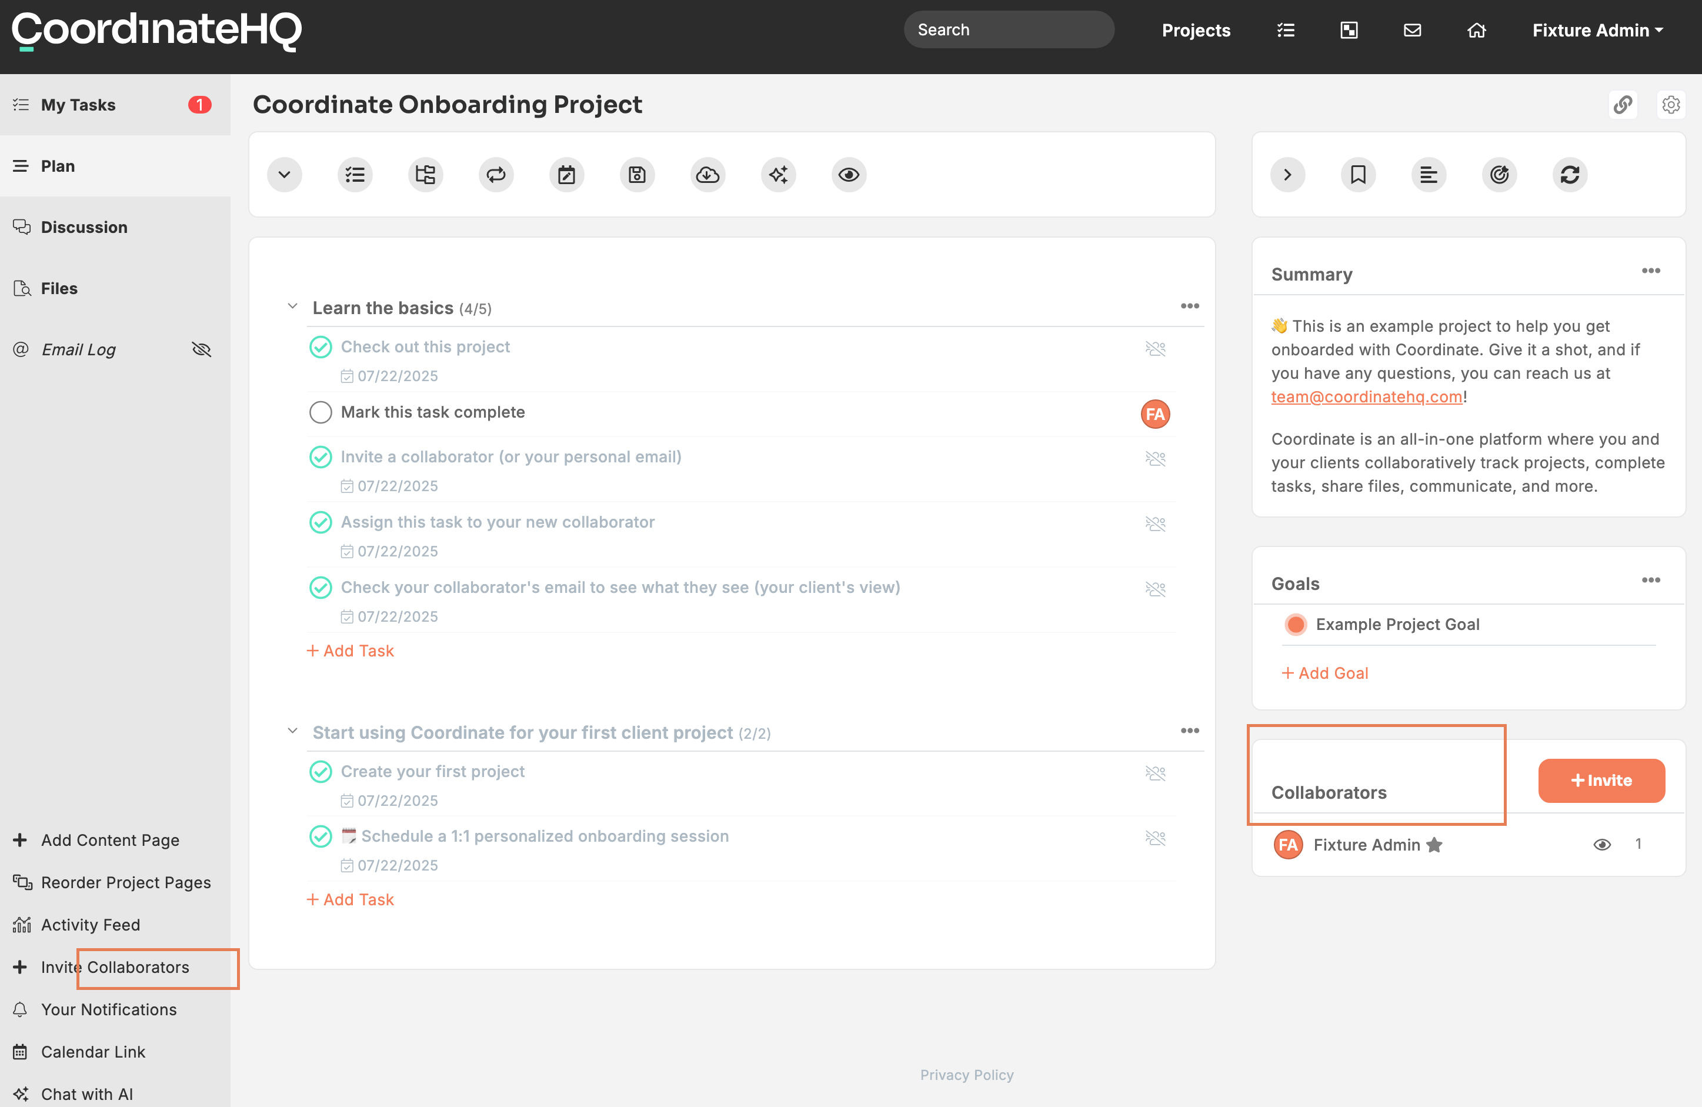Image resolution: width=1702 pixels, height=1107 pixels.
Task: Open Discussion page in sidebar
Action: coord(115,226)
